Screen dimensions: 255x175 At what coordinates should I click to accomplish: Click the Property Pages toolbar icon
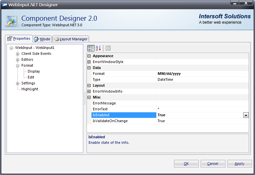[x=108, y=48]
